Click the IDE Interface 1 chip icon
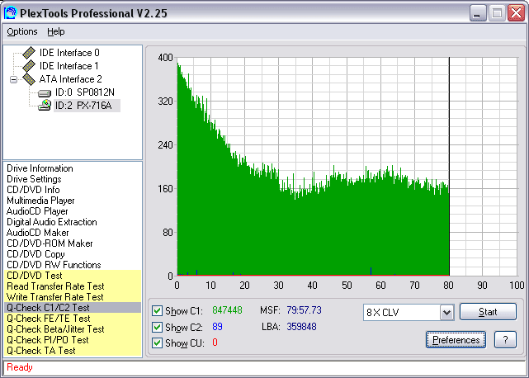 point(29,66)
